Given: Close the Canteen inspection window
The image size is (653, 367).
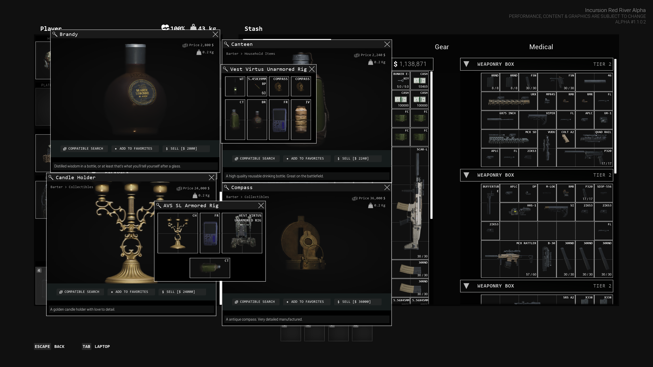Looking at the screenshot, I should [x=387, y=44].
